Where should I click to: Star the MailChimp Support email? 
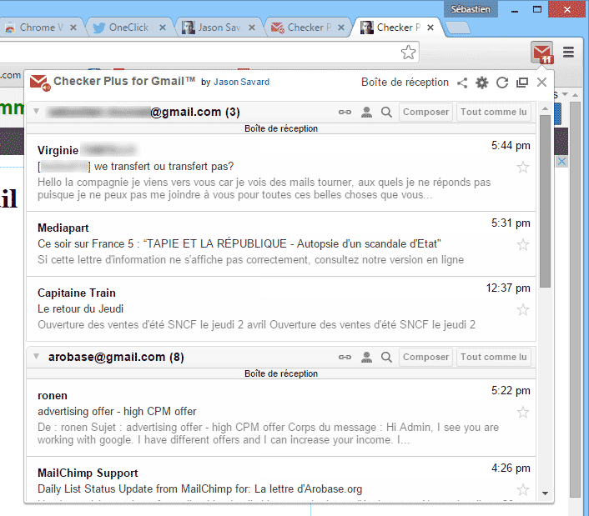pos(523,489)
